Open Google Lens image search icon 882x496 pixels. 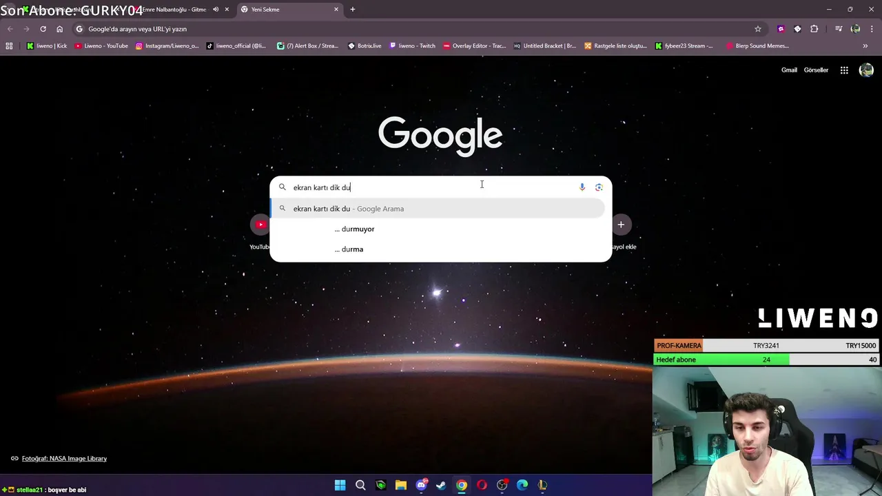tap(599, 187)
